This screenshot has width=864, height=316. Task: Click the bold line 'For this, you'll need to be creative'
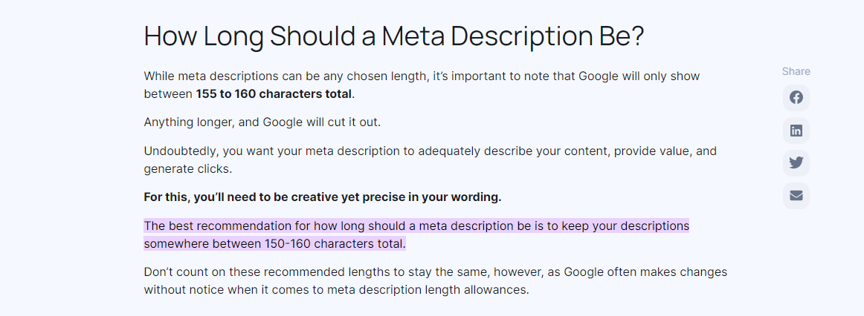pos(323,197)
